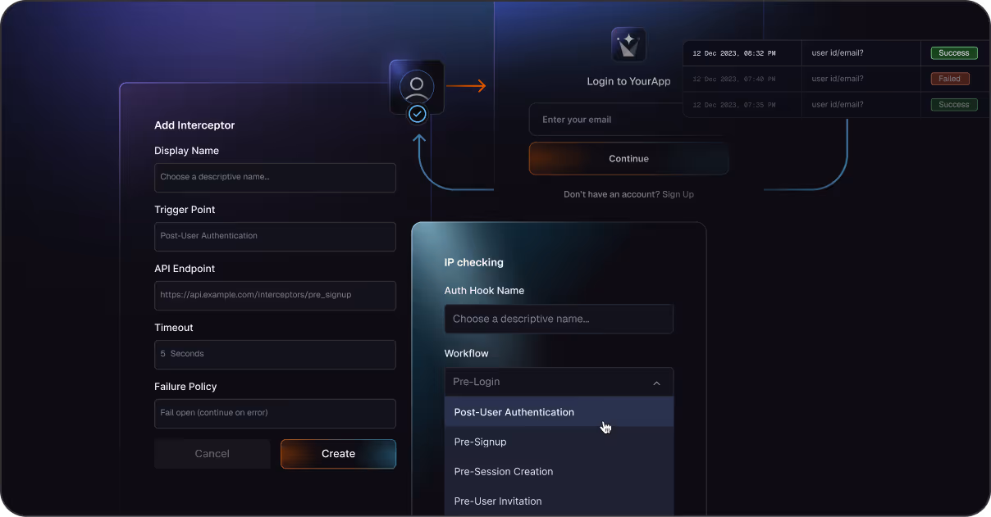
Task: Open the Failure Policy Fail open field
Action: 275,413
